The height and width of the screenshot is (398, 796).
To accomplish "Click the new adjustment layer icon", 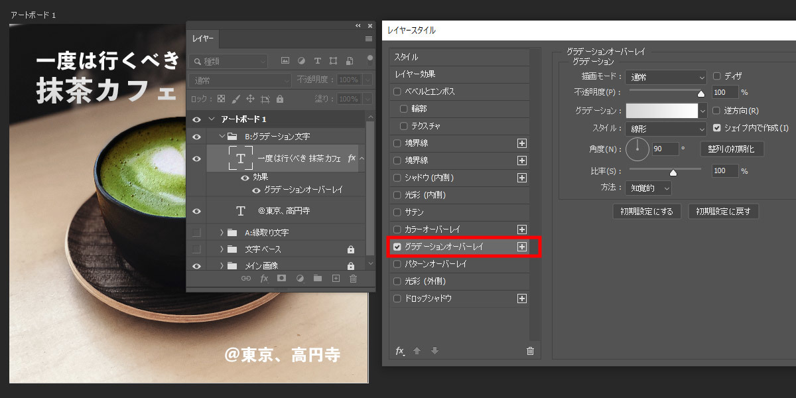I will [x=299, y=279].
